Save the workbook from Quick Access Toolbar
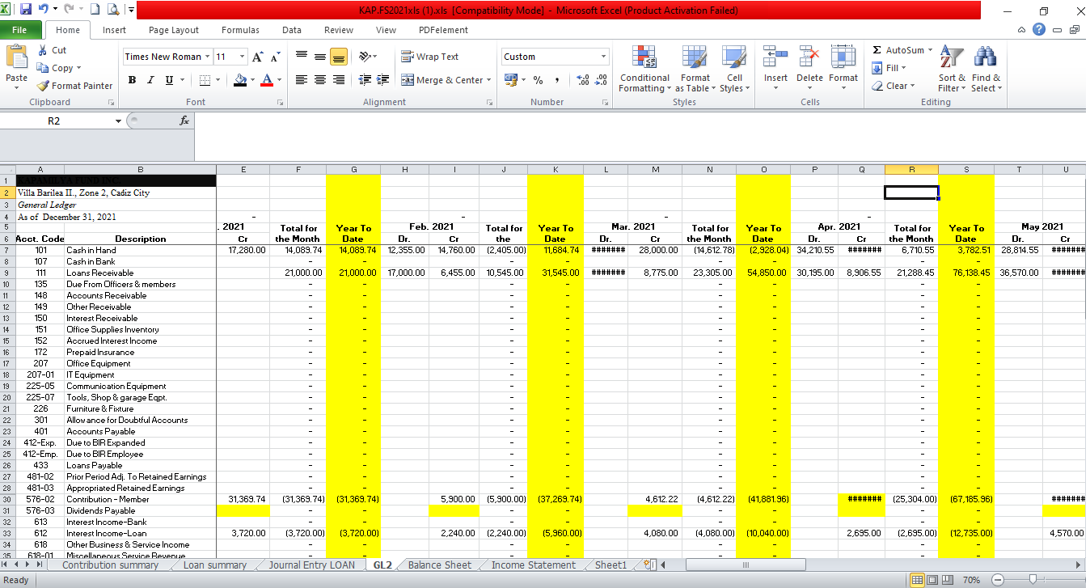1090x588 pixels. click(27, 11)
